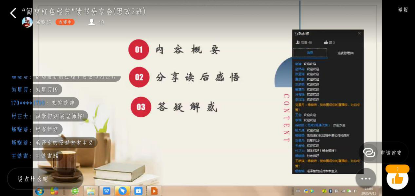415x196 pixels.
Task: Switch to the 消息 tab
Action: pos(310,53)
